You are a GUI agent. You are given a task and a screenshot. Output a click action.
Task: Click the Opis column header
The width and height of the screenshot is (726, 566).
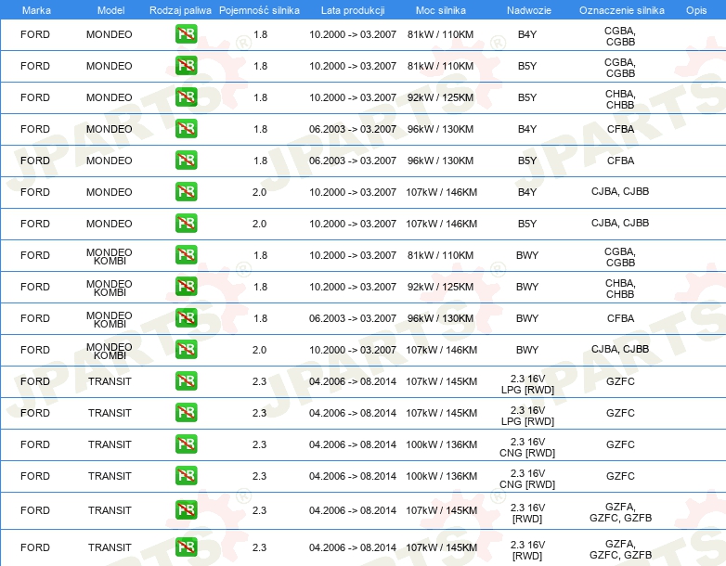tap(696, 10)
